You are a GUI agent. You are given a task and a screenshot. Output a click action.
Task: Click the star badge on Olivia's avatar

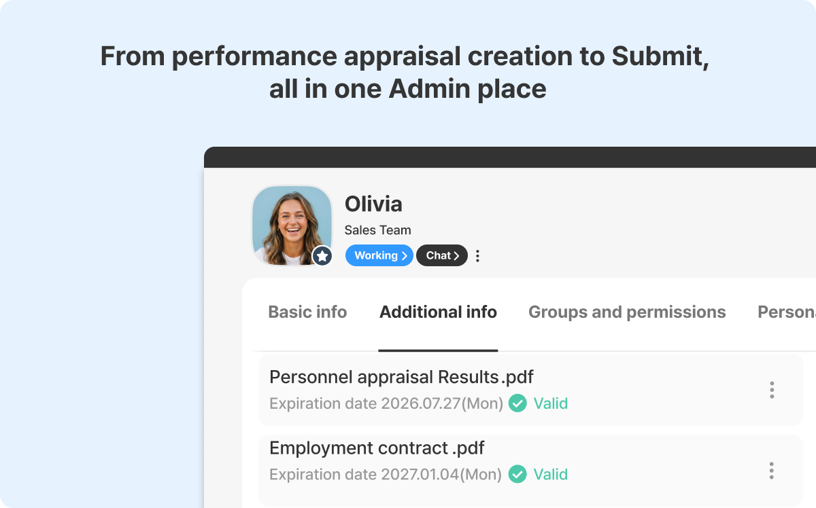(322, 256)
